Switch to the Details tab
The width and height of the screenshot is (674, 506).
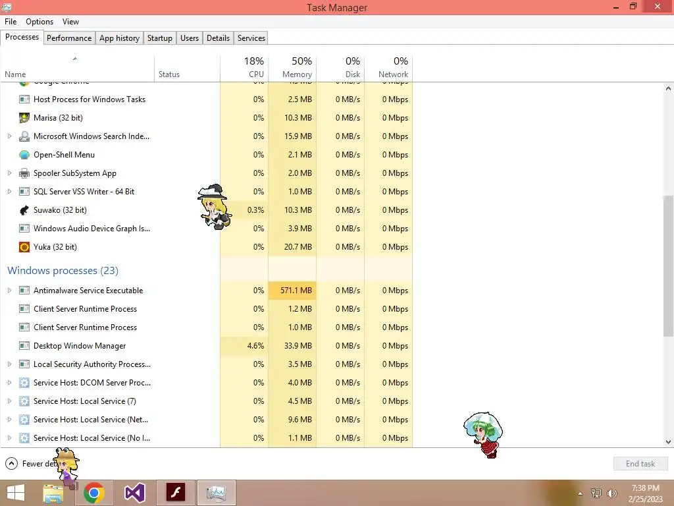click(x=218, y=38)
